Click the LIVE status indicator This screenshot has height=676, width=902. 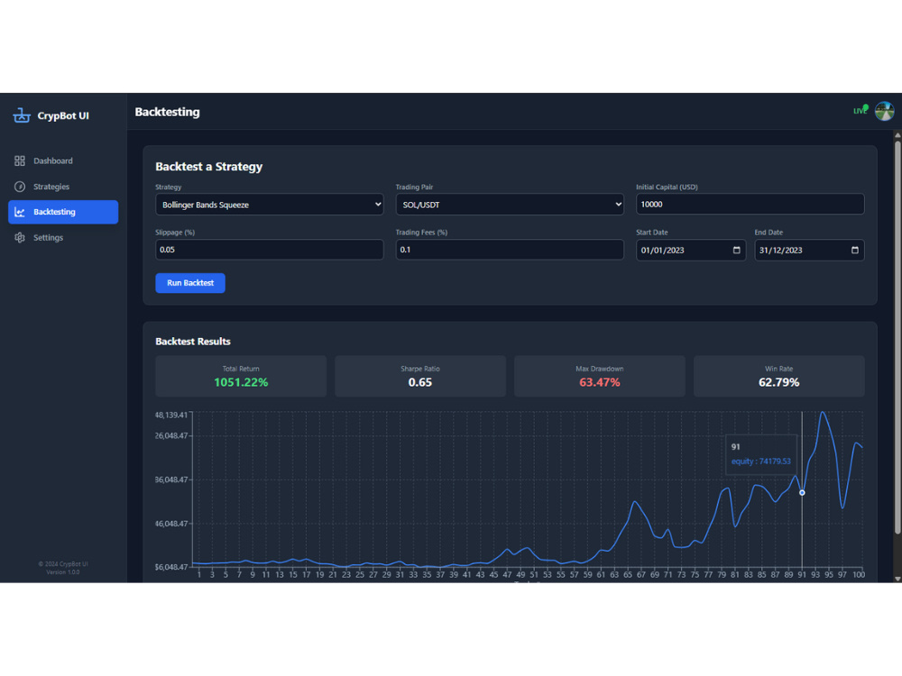(861, 110)
